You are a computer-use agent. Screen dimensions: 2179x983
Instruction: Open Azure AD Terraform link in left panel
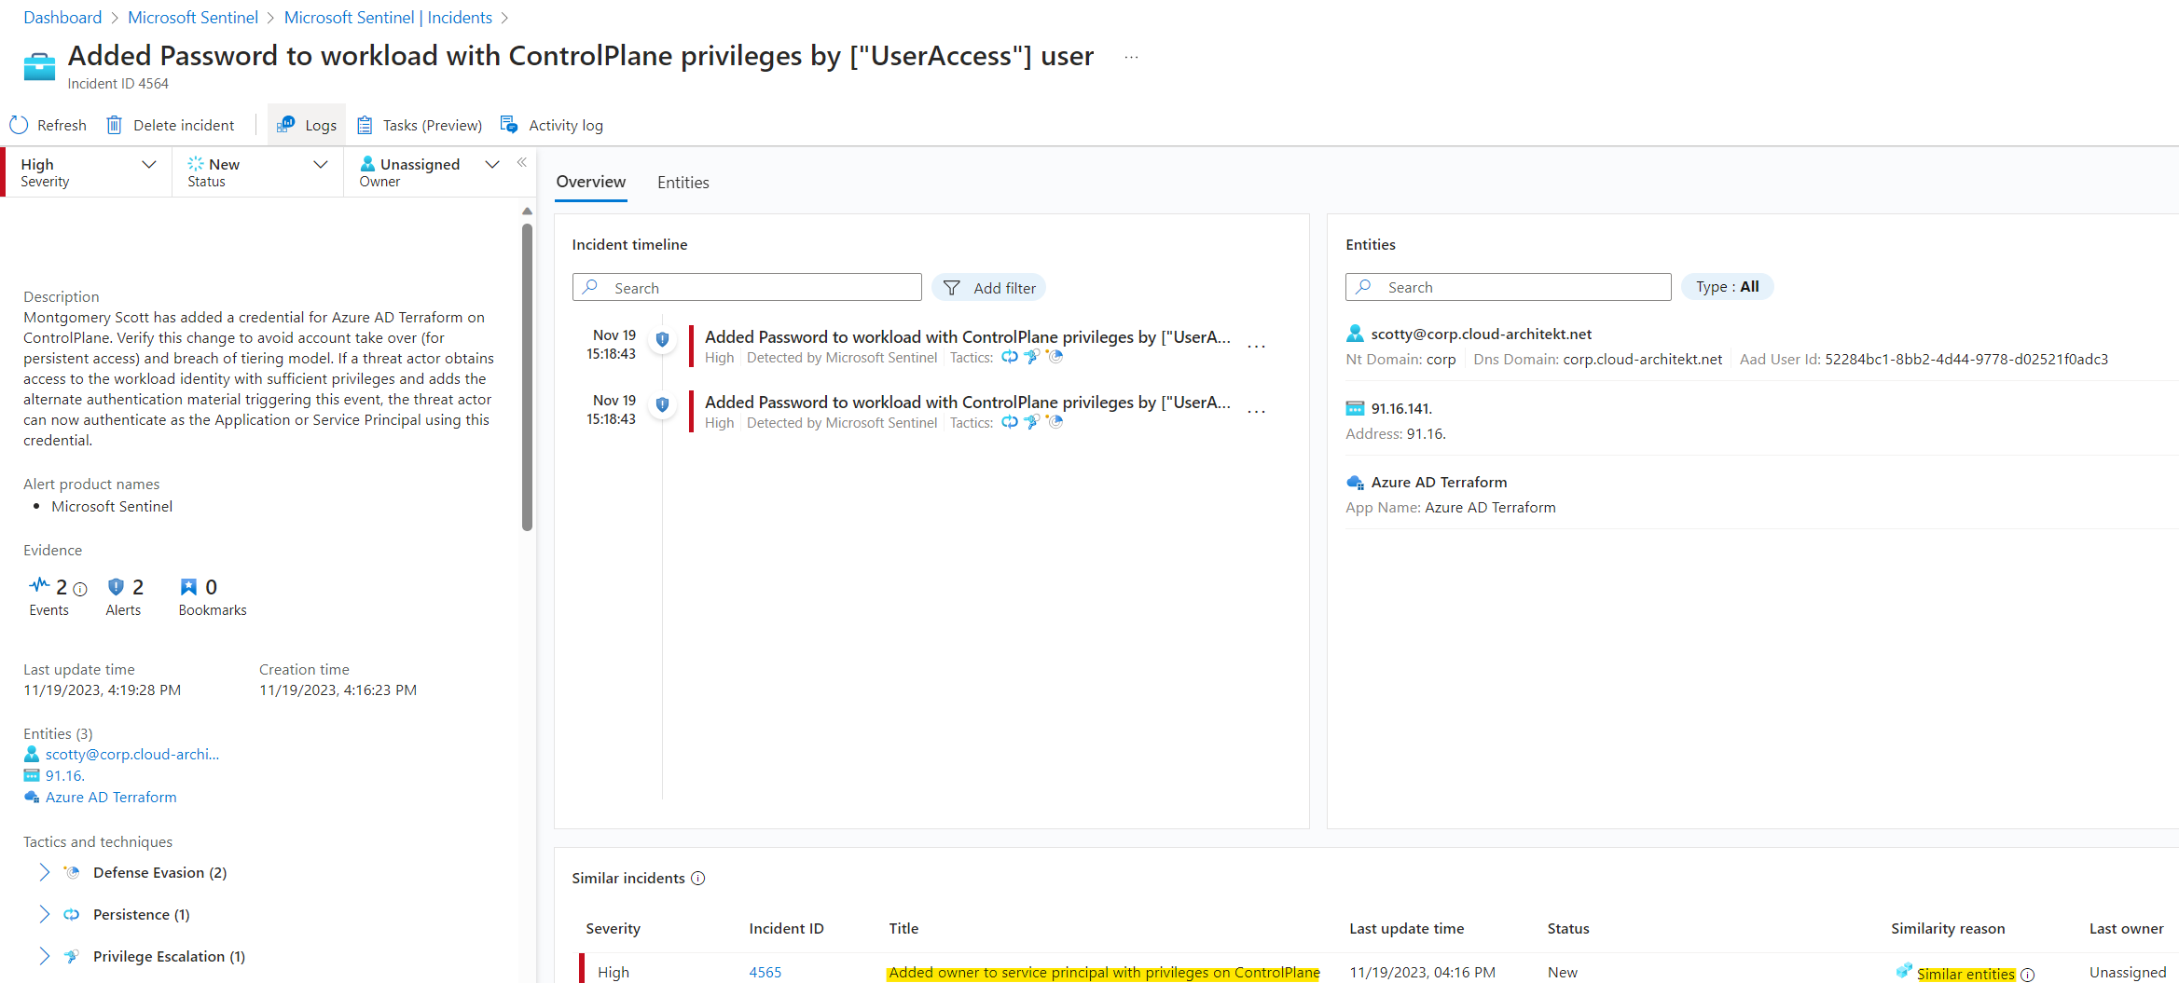click(x=111, y=797)
